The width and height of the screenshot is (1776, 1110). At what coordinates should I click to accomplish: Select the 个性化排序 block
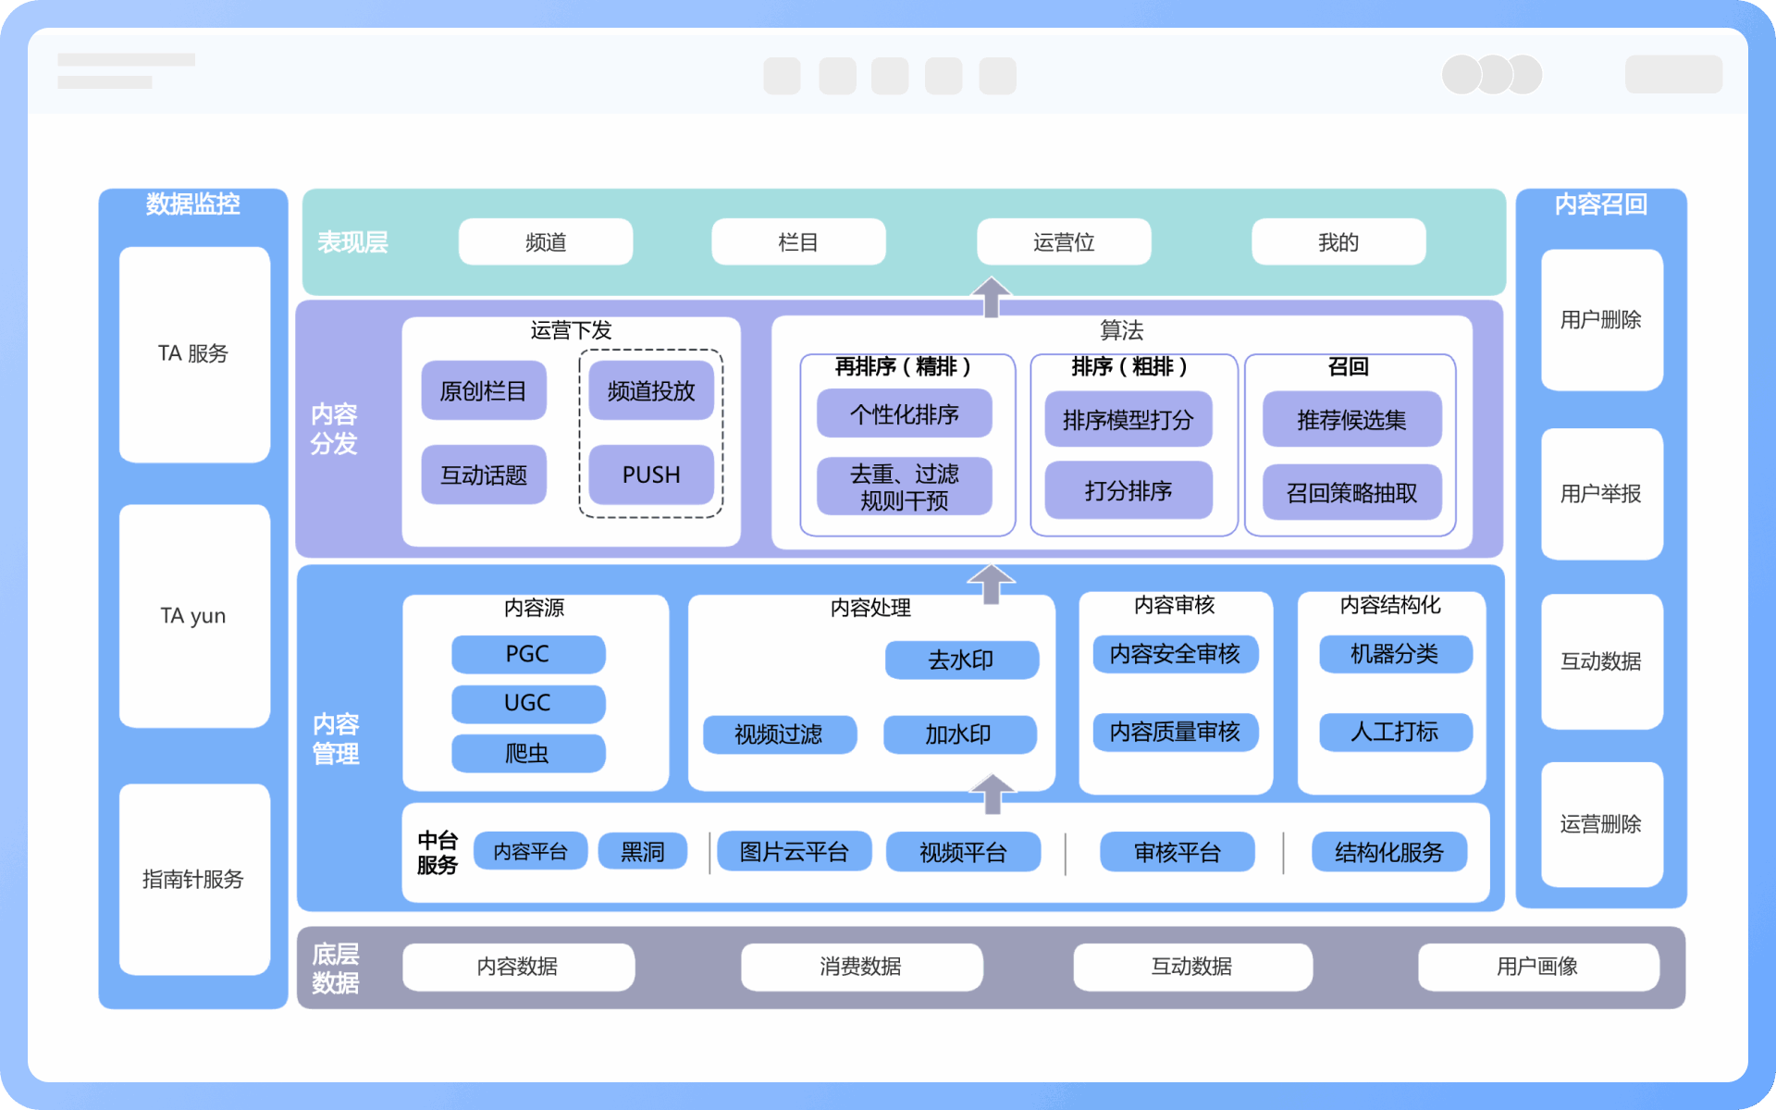point(904,414)
